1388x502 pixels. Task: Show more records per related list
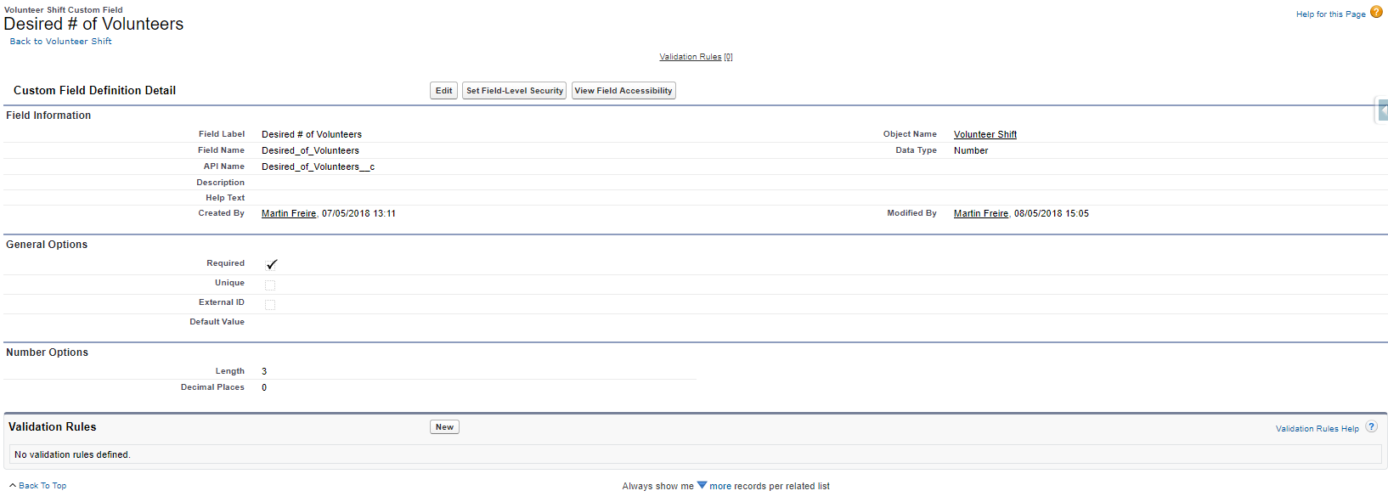[x=720, y=486]
